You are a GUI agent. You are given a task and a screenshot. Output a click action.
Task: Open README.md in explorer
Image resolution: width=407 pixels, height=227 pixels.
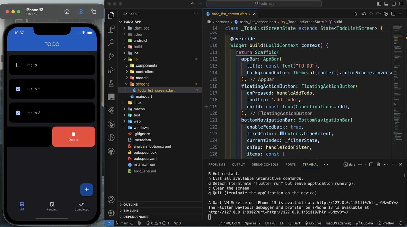click(x=160, y=165)
